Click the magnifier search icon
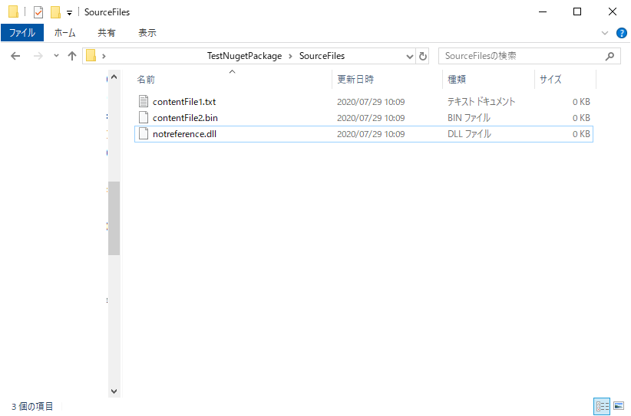The height and width of the screenshot is (416, 631). [610, 56]
